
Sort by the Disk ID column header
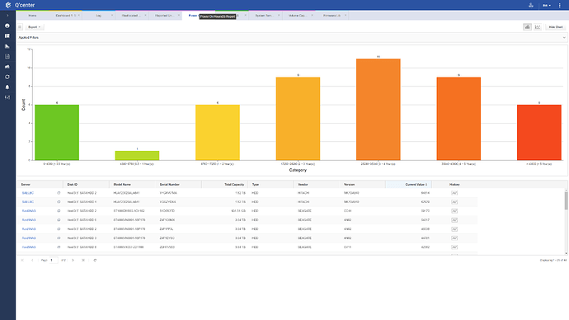(86, 184)
